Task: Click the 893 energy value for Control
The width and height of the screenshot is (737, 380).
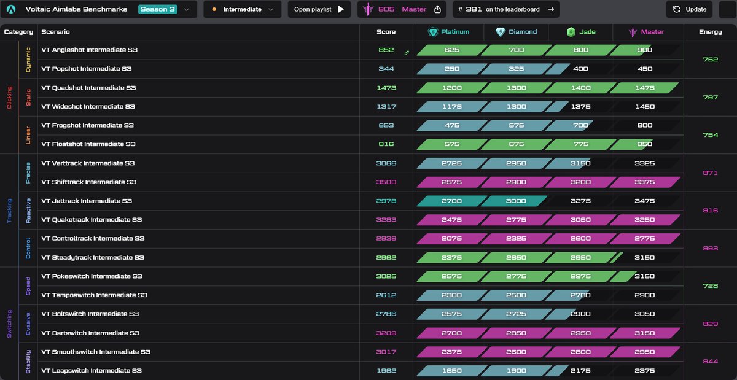Action: (710, 248)
